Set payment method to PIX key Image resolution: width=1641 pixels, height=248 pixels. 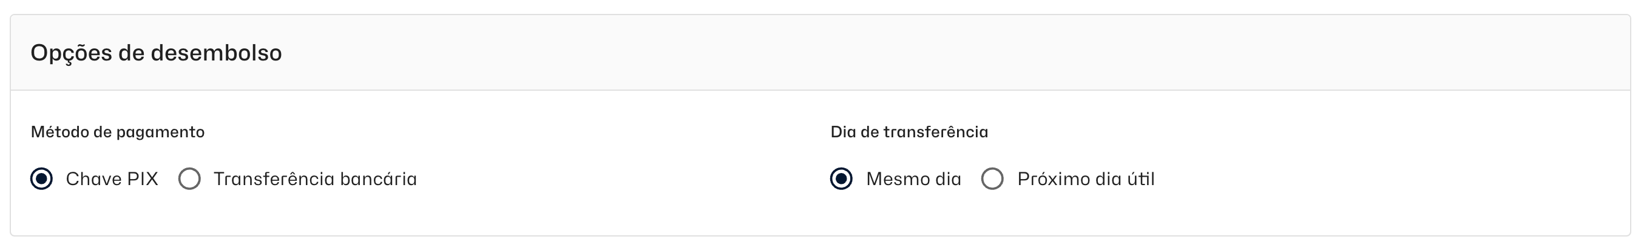42,179
